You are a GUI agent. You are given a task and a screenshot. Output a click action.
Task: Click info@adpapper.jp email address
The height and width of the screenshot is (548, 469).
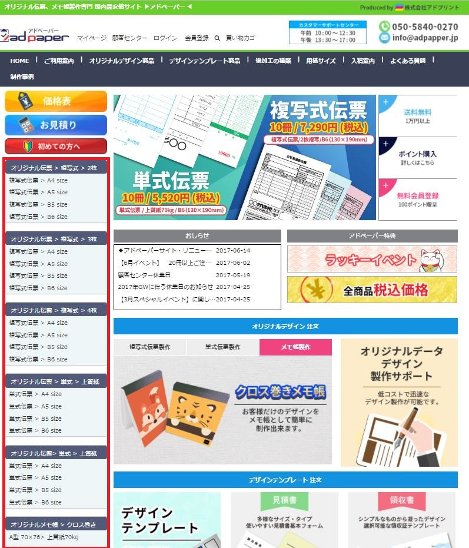point(425,38)
